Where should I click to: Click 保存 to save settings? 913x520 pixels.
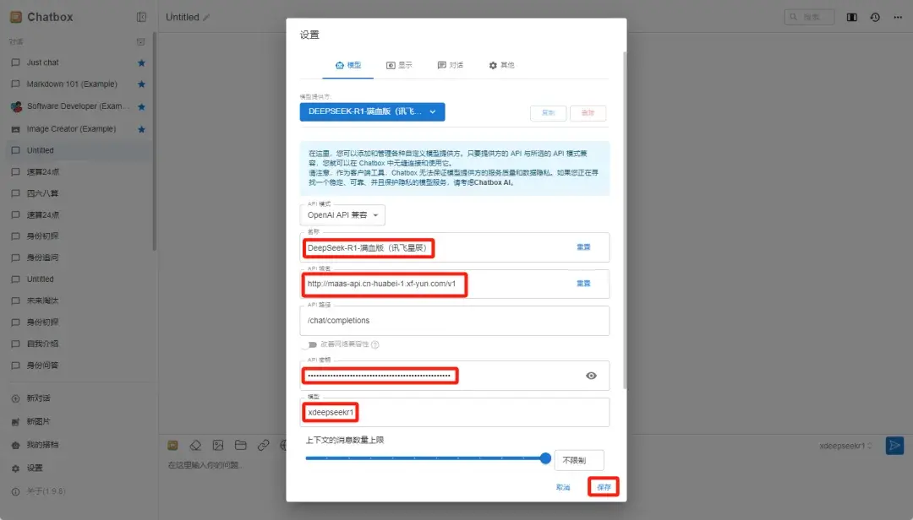[604, 487]
